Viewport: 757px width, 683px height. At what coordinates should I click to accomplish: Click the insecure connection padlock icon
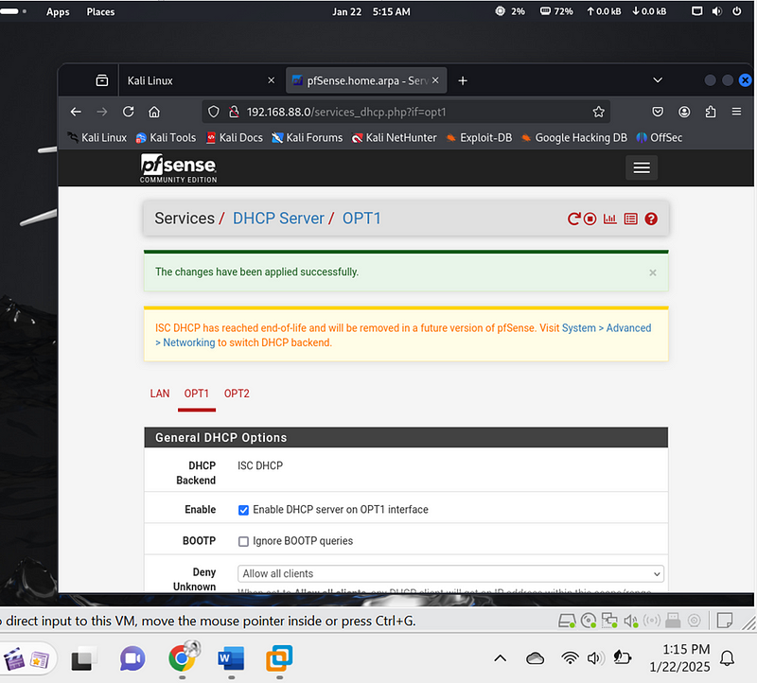(234, 112)
